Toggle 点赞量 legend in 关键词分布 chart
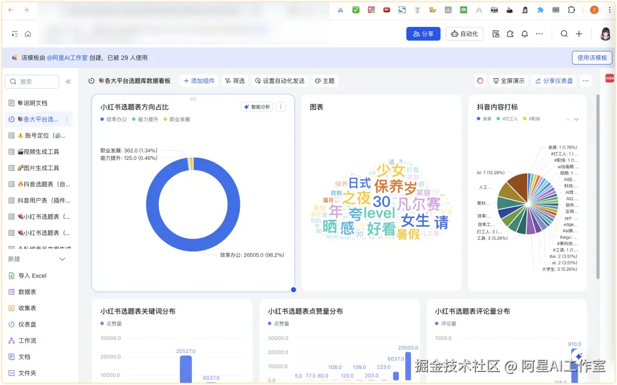Viewport: 617px width, 385px height. 111,324
